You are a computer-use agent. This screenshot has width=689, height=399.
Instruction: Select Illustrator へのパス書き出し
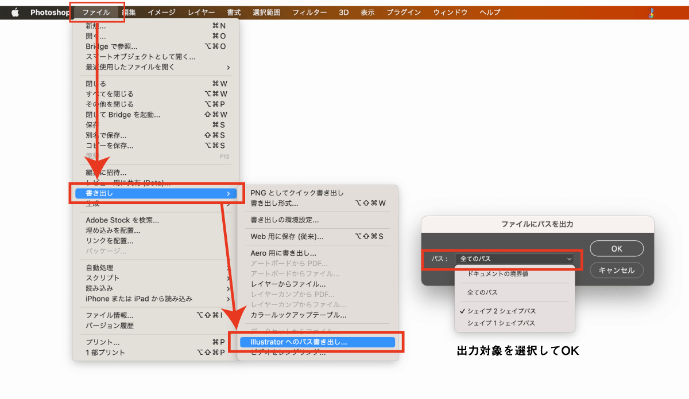[x=319, y=341]
